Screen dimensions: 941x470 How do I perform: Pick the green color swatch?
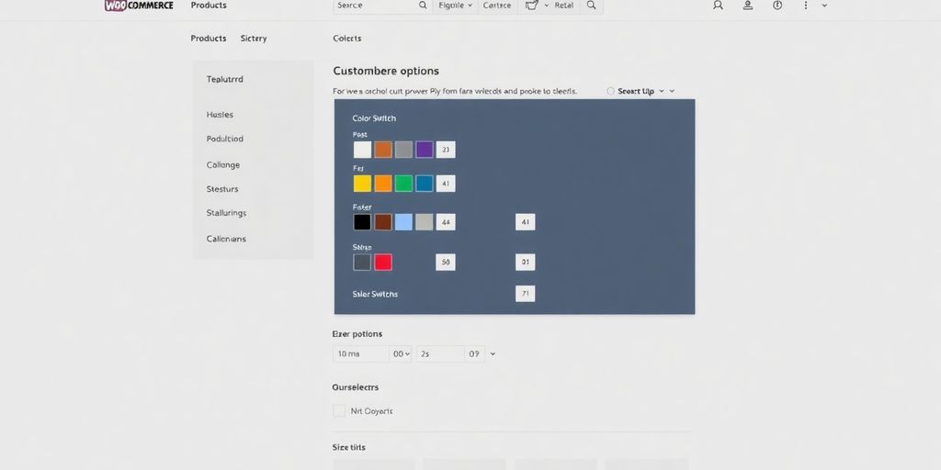[x=404, y=184]
